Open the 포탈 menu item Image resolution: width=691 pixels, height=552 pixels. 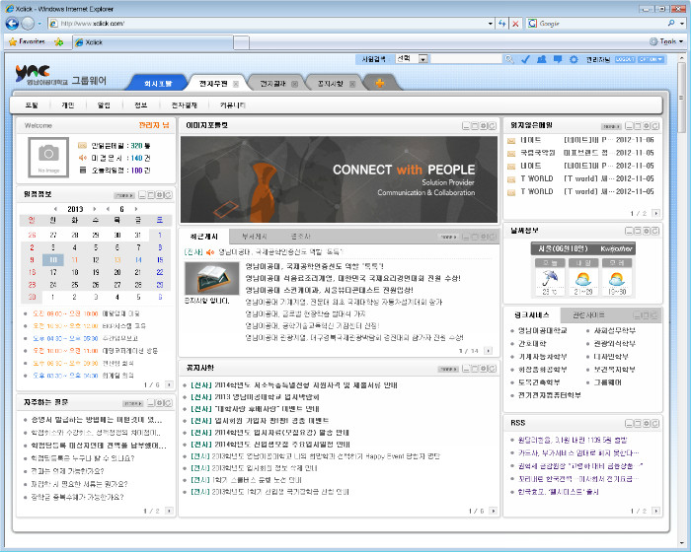click(x=32, y=105)
